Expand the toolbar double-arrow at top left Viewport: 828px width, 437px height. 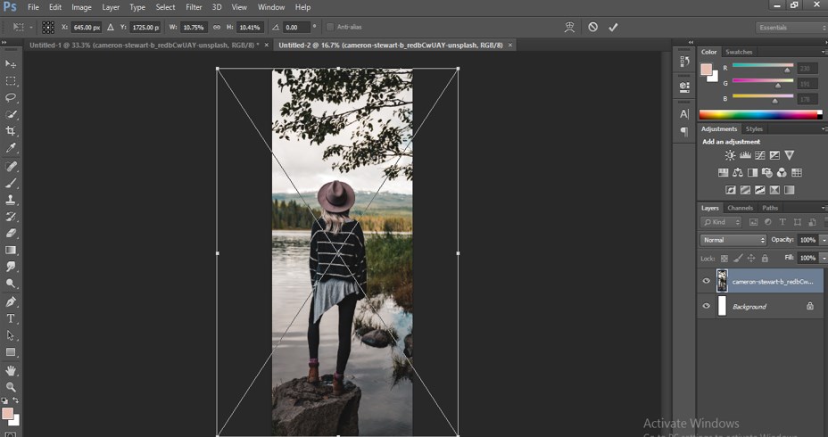(4, 42)
